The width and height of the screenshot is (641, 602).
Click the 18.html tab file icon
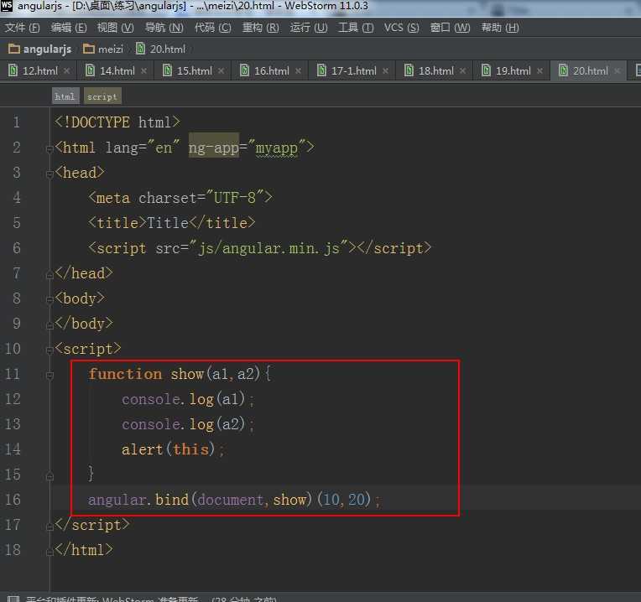coord(409,70)
